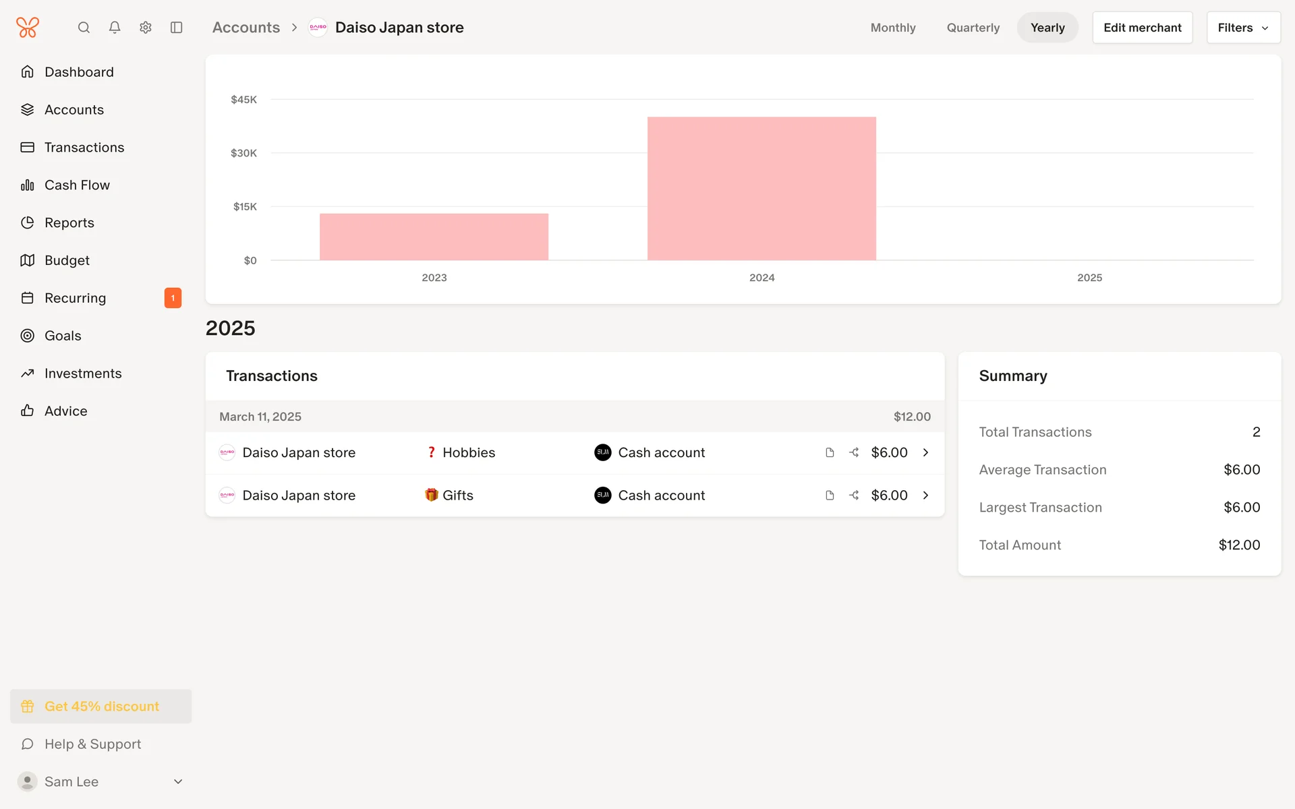Viewport: 1295px width, 809px height.
Task: Click the Edit merchant button
Action: point(1142,28)
